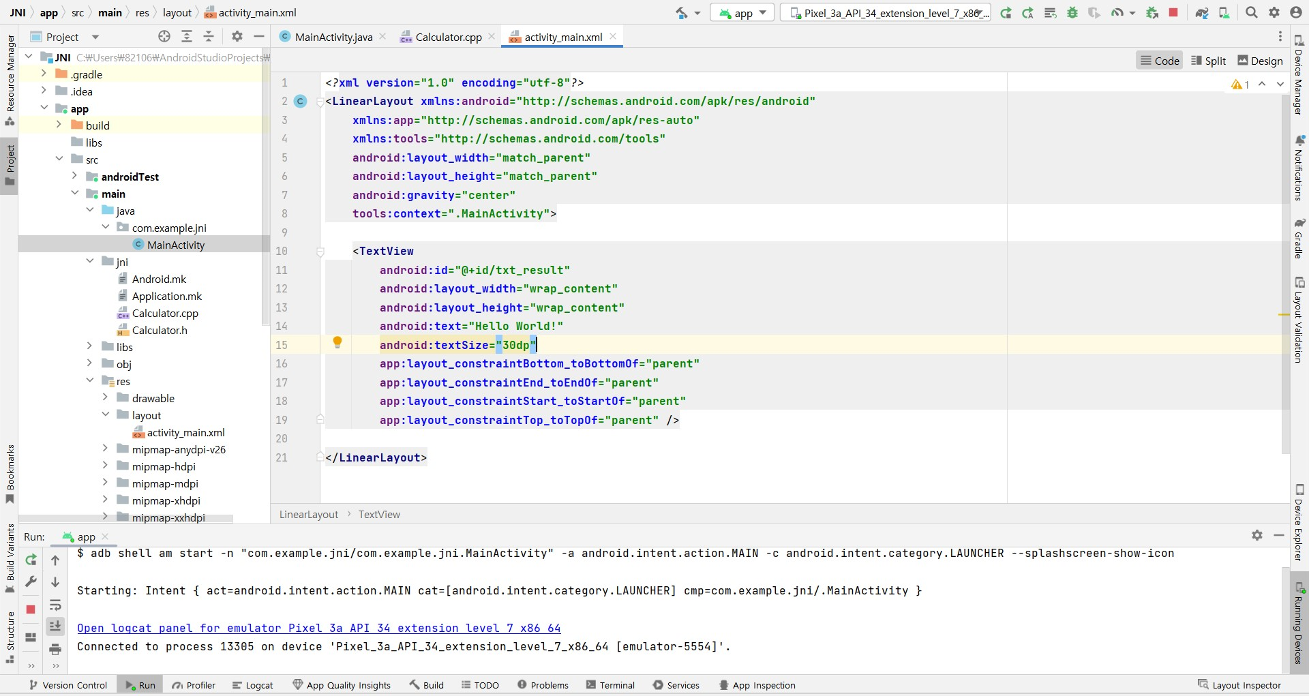Click the Print icon in Run console
Screen dimensions: 1309x696
55,649
